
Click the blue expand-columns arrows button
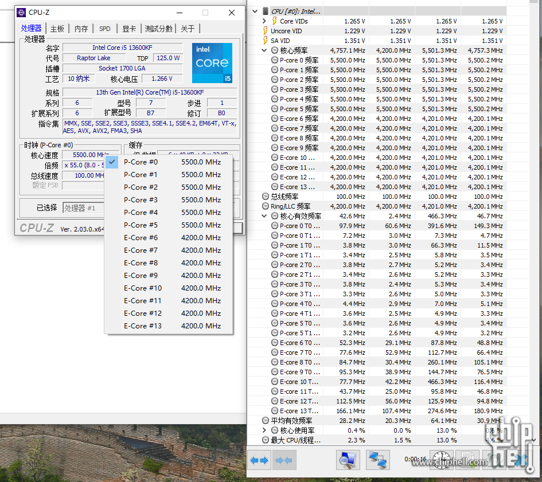(x=259, y=460)
